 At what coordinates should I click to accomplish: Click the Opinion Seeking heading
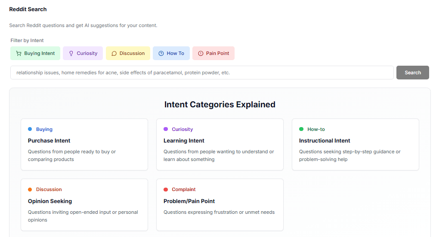pos(49,201)
